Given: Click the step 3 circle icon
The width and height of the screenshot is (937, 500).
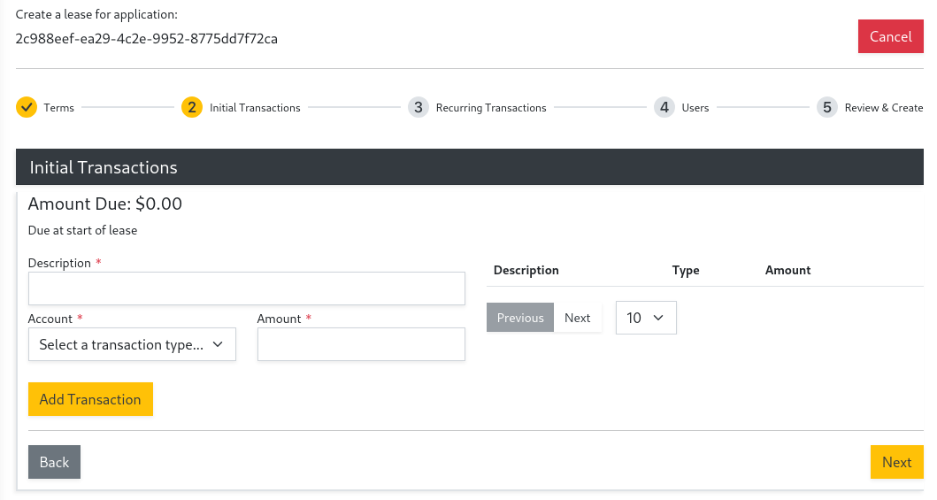Looking at the screenshot, I should 419,107.
